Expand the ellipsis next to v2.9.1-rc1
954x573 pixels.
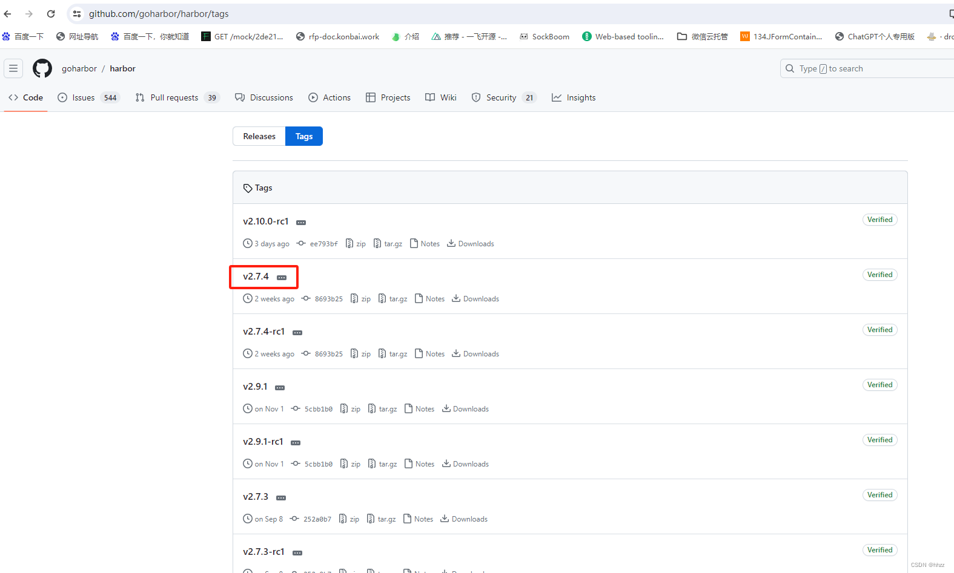pyautogui.click(x=296, y=443)
